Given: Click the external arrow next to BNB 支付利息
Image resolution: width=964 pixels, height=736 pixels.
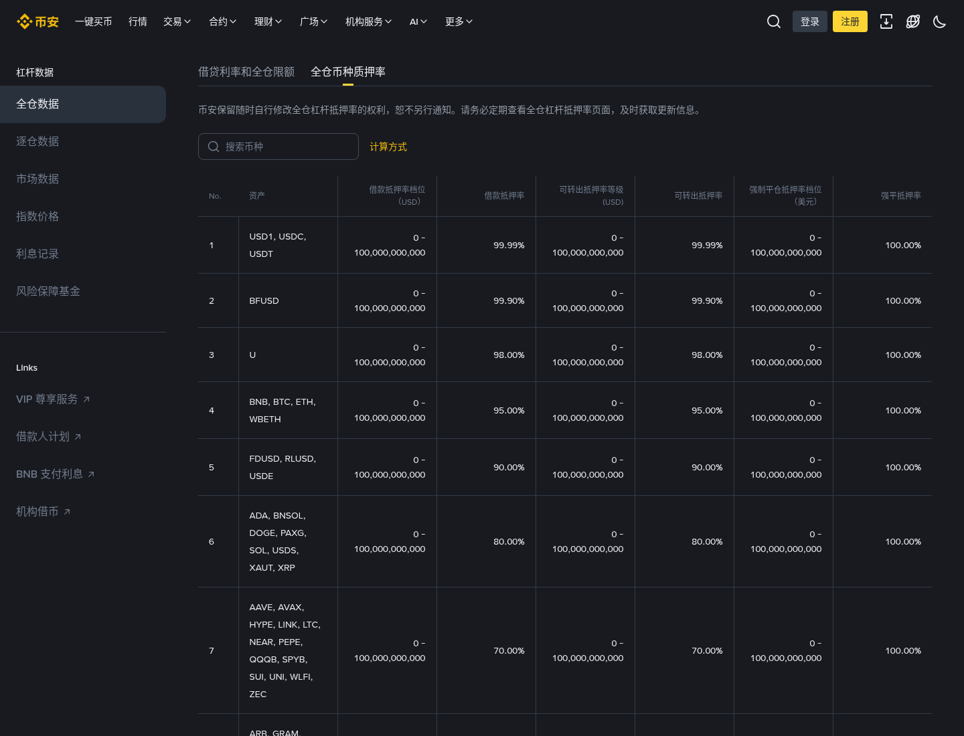Looking at the screenshot, I should tap(91, 474).
